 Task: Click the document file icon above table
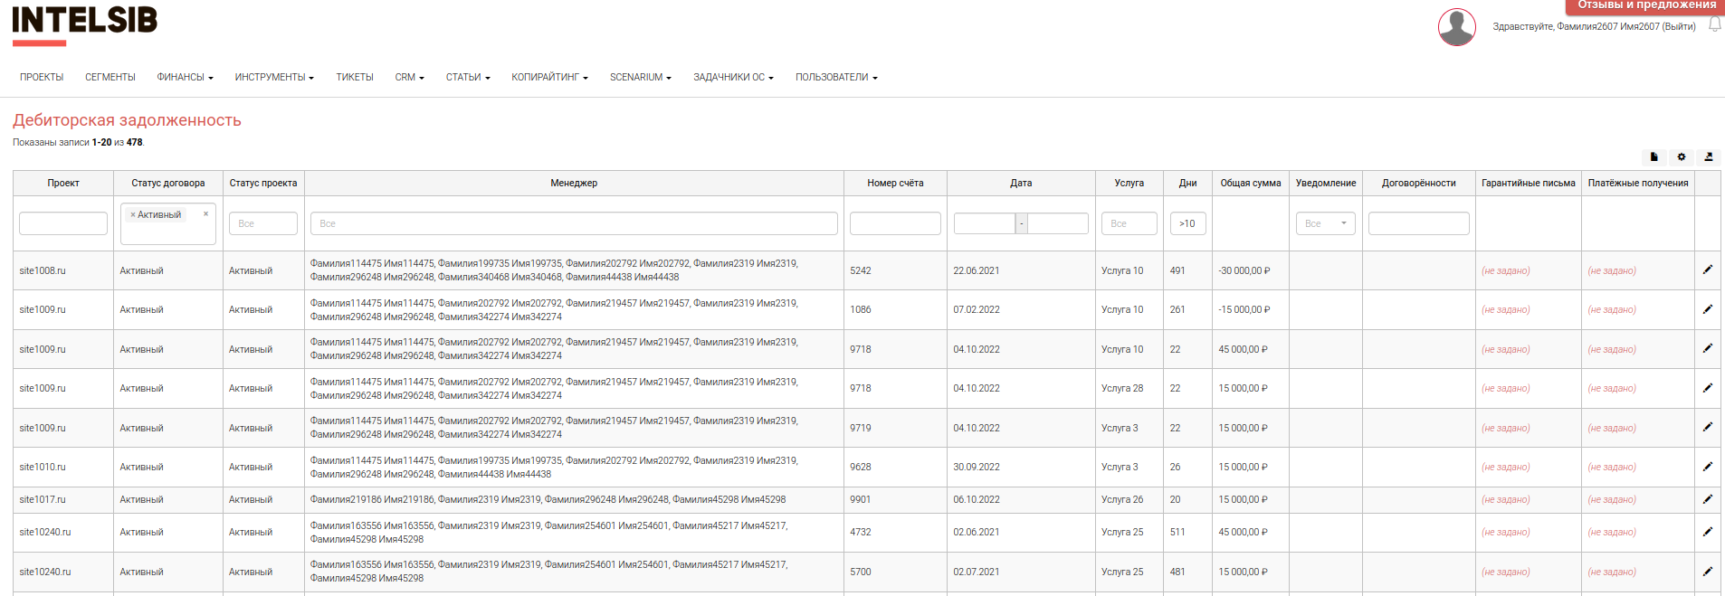[1654, 157]
